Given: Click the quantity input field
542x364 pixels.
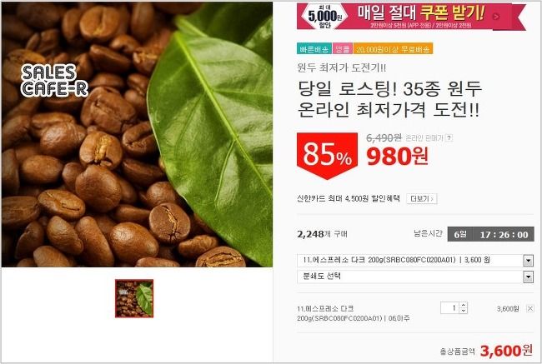Looking at the screenshot, I should pos(450,307).
